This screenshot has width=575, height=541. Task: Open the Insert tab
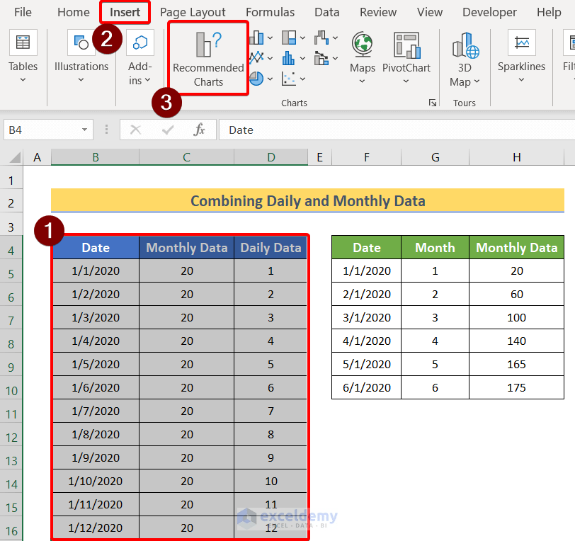point(125,12)
